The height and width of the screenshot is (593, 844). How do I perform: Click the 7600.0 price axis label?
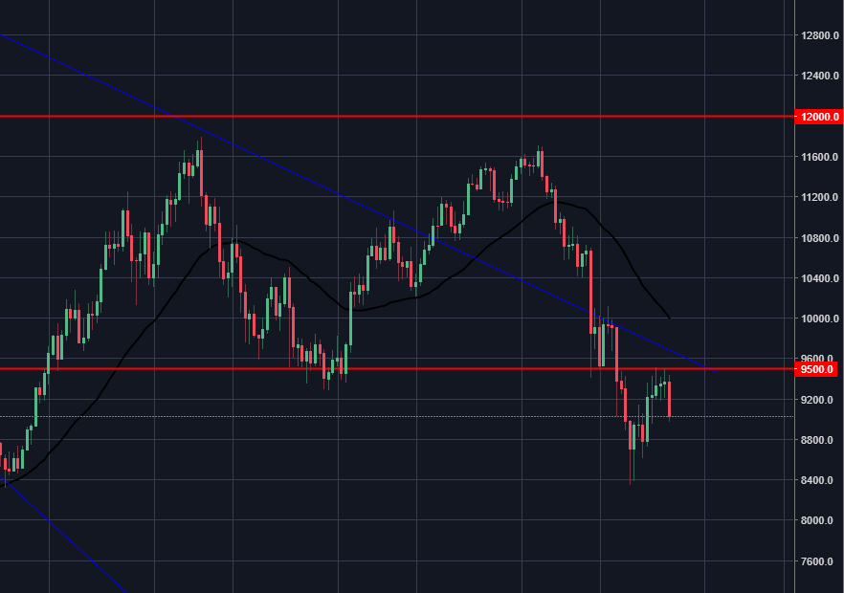coord(821,561)
